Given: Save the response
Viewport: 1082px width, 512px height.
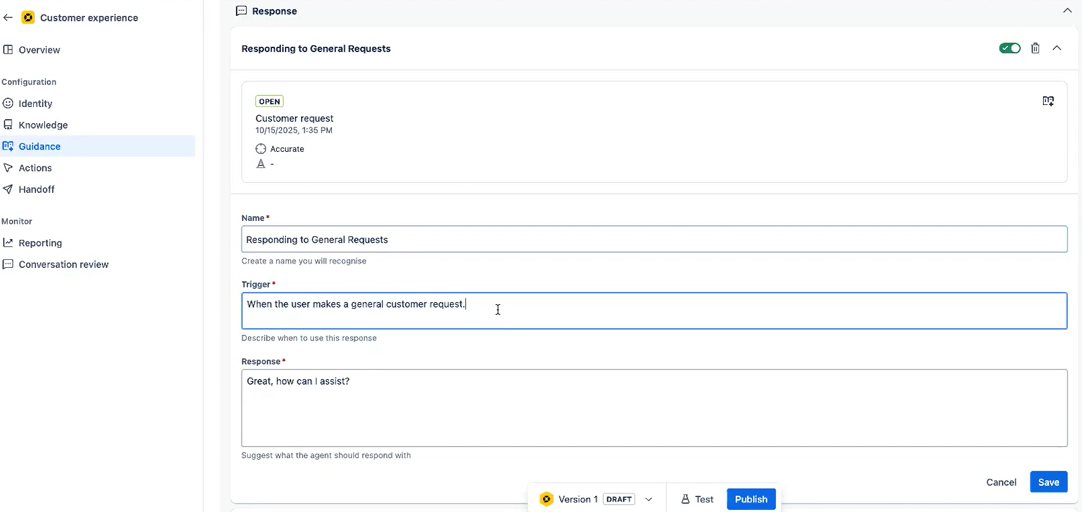Looking at the screenshot, I should (1049, 482).
